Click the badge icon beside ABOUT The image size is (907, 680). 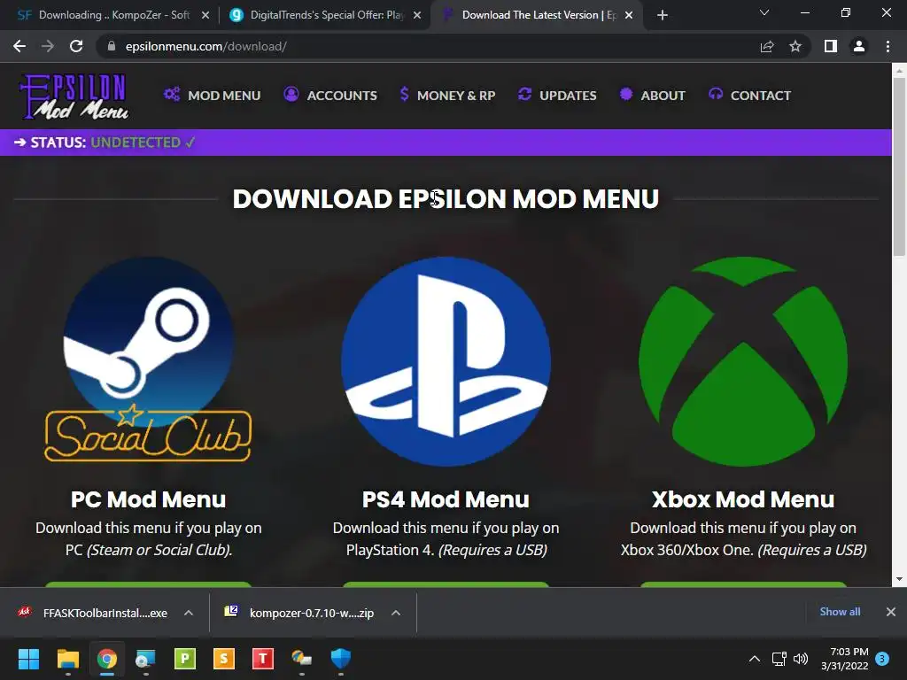[626, 94]
